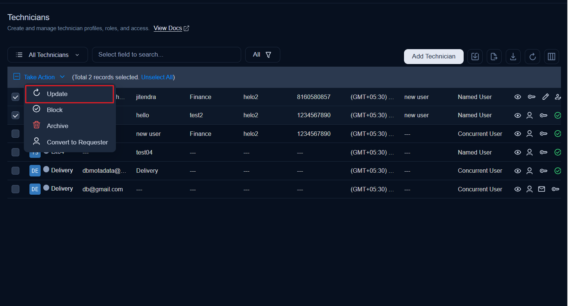This screenshot has height=306, width=568.
Task: Click green check icon in test2 row
Action: [x=558, y=115]
